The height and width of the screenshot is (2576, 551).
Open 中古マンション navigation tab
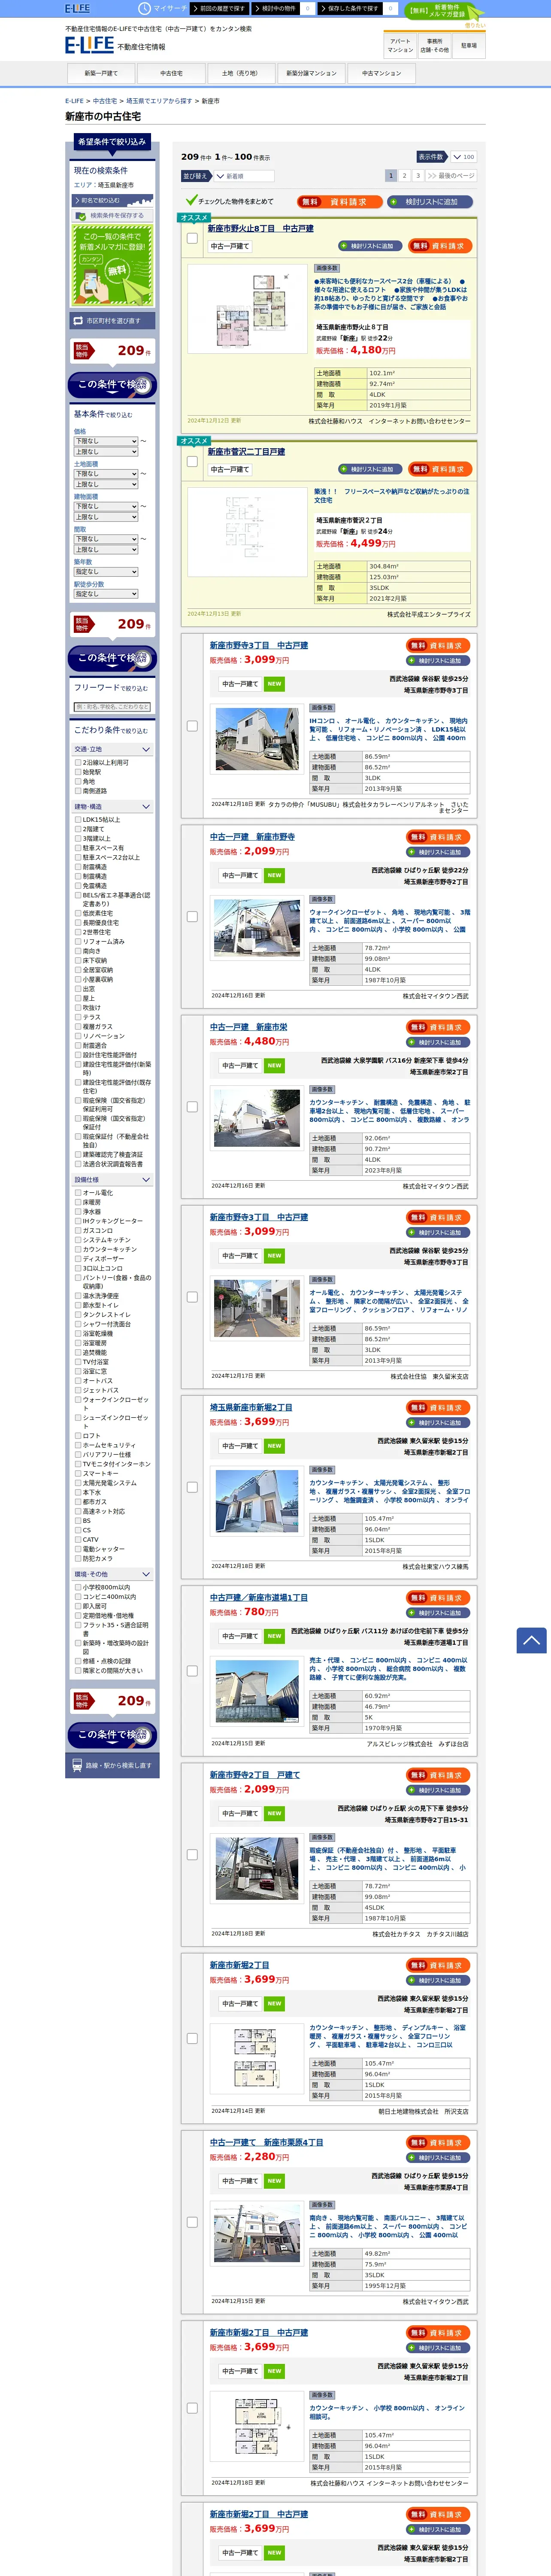381,73
